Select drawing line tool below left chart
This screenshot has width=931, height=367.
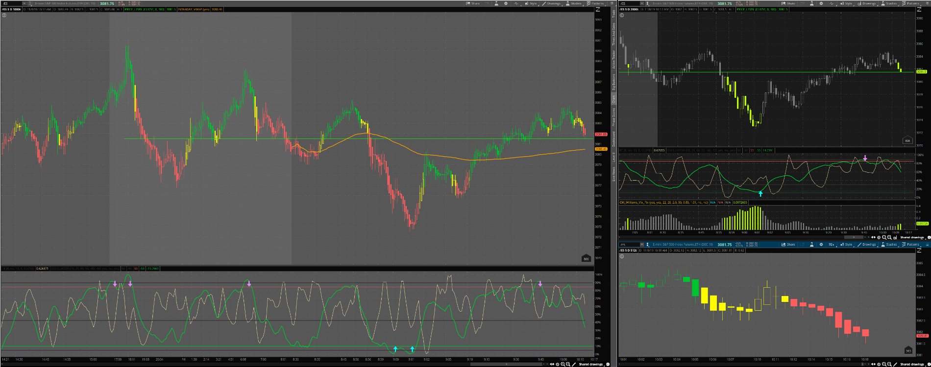(x=574, y=364)
